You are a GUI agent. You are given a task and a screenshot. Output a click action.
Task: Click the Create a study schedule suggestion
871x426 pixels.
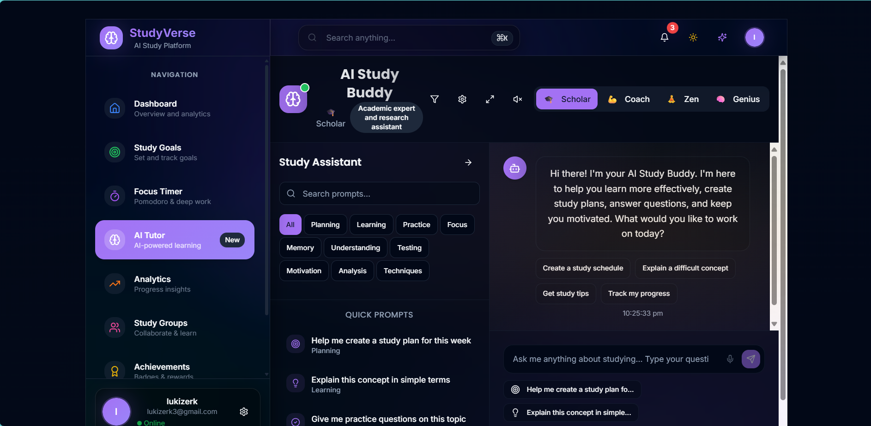point(583,268)
